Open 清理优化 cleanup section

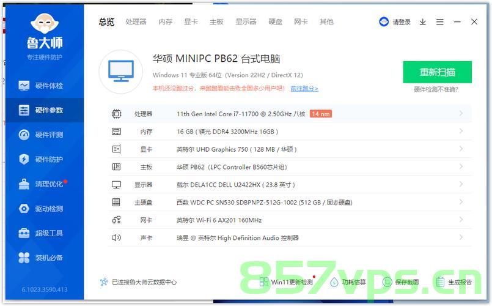click(44, 184)
